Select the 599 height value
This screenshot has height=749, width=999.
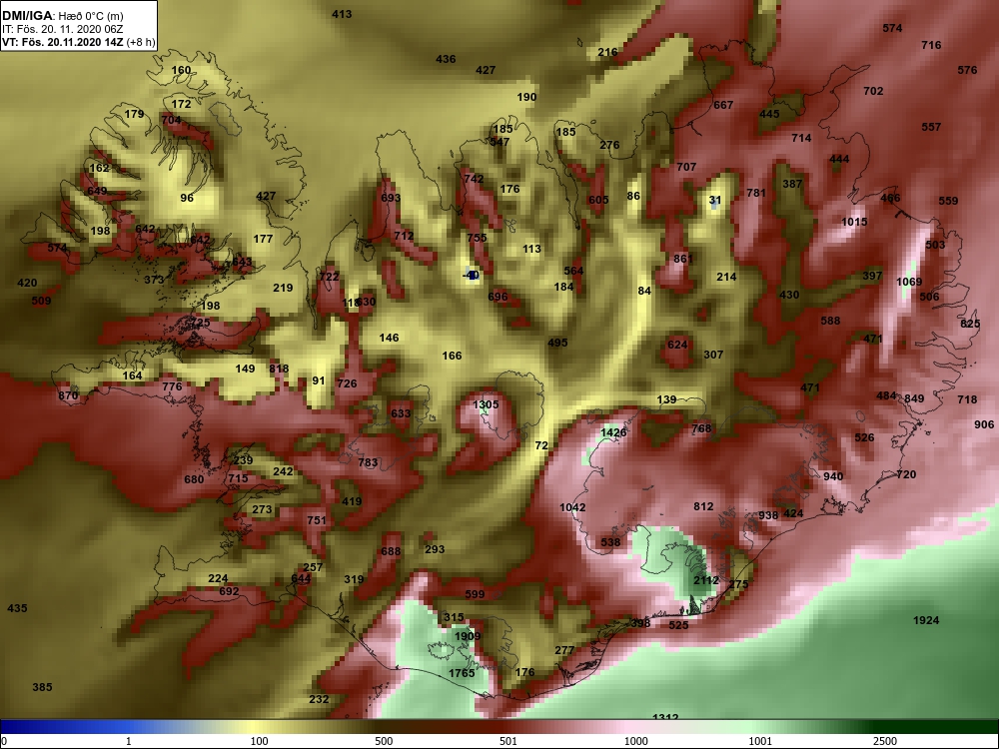pos(475,594)
